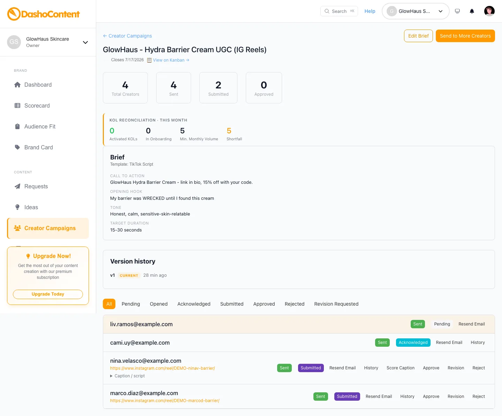Select the All filter tab
Screen dimensions: 502x416
click(x=109, y=304)
